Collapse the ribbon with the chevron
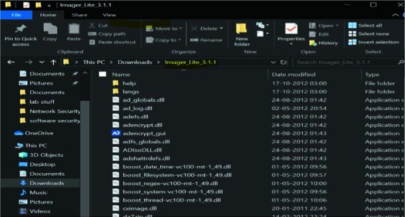 click(x=395, y=15)
